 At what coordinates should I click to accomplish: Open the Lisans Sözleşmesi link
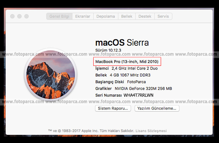coord(151,131)
